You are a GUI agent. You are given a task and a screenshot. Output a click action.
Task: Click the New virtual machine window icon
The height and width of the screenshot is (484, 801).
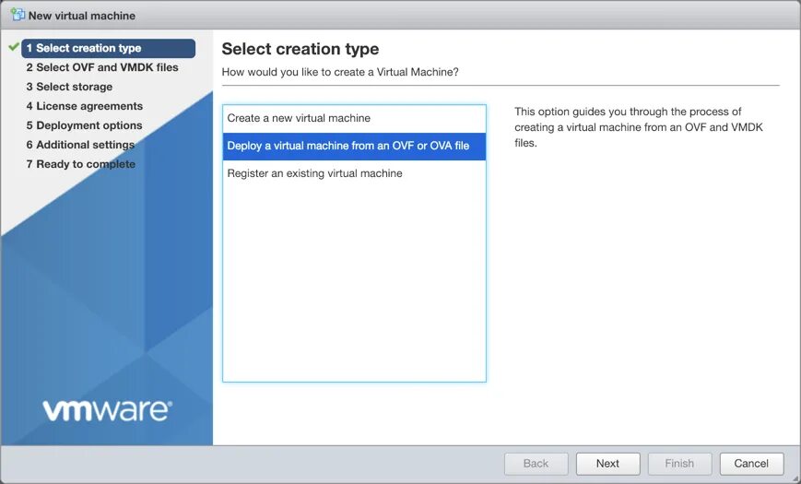[x=18, y=15]
